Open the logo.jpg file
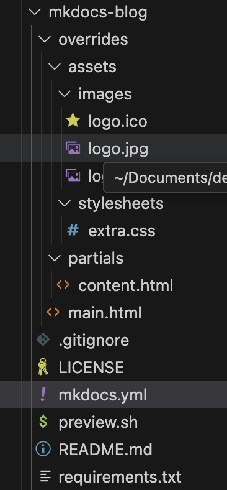The width and height of the screenshot is (227, 490). (118, 149)
